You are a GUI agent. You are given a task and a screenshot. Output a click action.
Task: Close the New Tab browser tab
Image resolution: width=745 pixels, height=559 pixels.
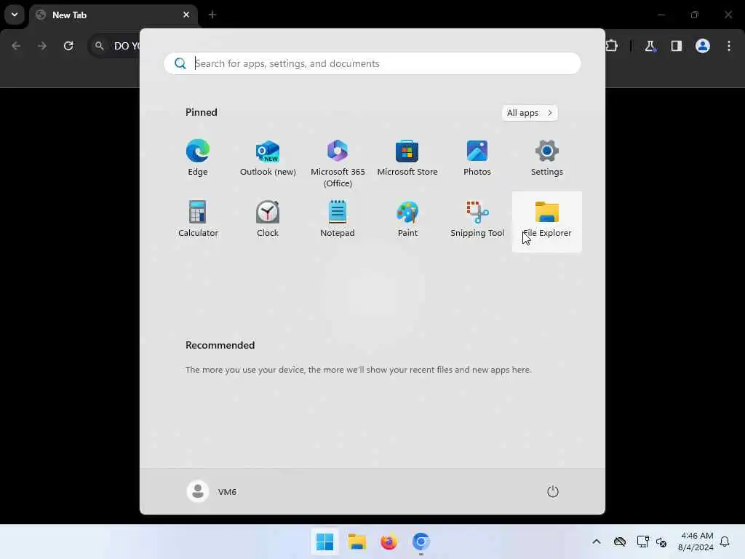coord(186,15)
